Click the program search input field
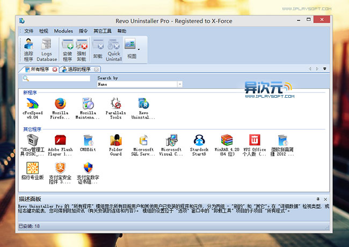The width and height of the screenshot is (349, 247). click(59, 79)
